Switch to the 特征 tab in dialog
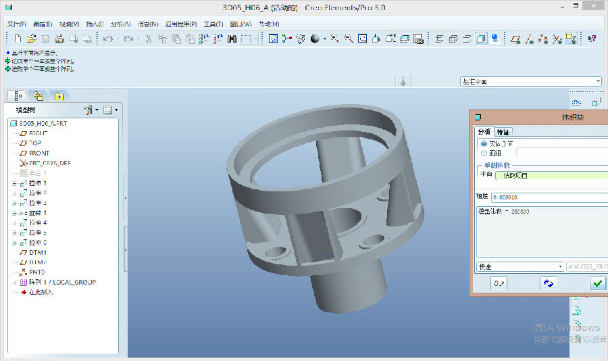This screenshot has width=608, height=361. tap(503, 132)
